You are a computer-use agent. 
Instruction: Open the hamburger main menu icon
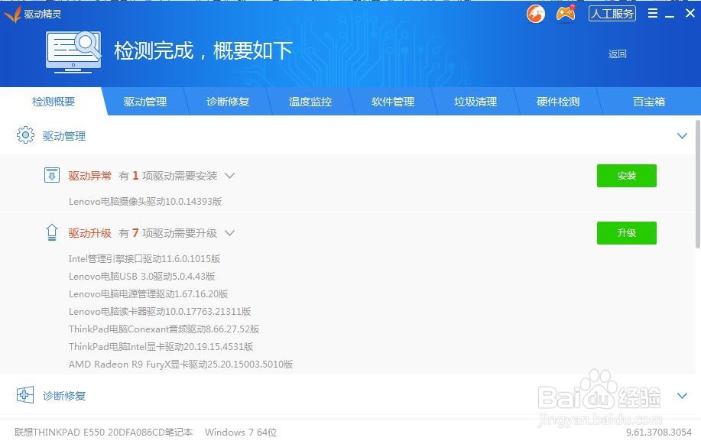(x=652, y=13)
